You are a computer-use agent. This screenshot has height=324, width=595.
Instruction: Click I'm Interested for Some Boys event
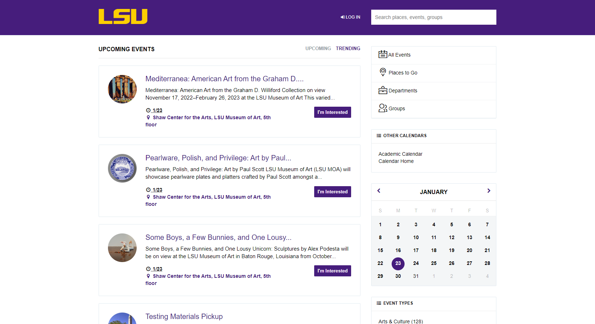(x=332, y=271)
